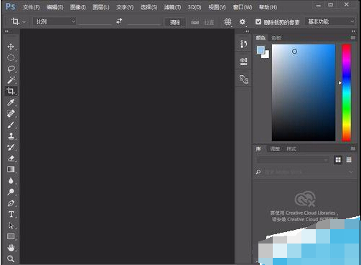This screenshot has width=361, height=265.
Task: Toggle Delete Cropped Pixels checkbox
Action: coord(258,22)
